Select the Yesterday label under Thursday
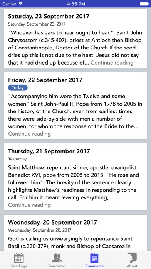Viewport: 151px width, 269px height. coord(17,159)
